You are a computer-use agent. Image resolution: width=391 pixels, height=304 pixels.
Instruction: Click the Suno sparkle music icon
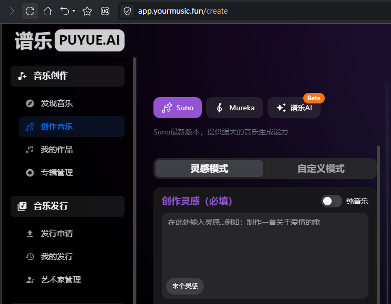point(167,108)
